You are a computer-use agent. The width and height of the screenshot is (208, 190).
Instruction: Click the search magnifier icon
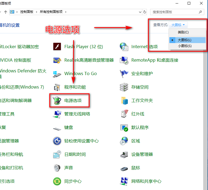tap(200, 12)
